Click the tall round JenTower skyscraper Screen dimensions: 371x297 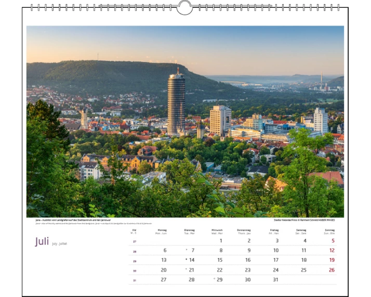(x=176, y=103)
